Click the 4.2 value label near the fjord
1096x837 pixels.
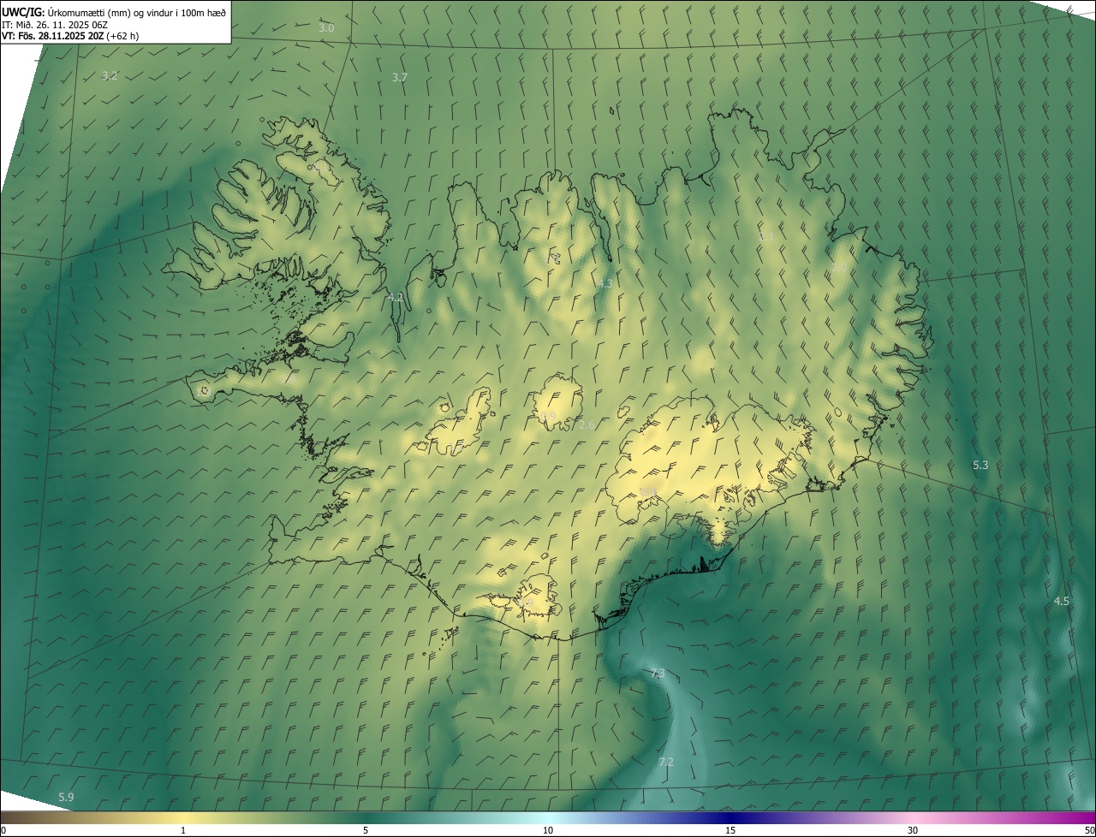pyautogui.click(x=395, y=298)
